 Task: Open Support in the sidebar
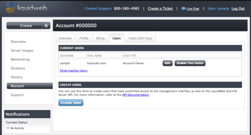[x=17, y=95]
